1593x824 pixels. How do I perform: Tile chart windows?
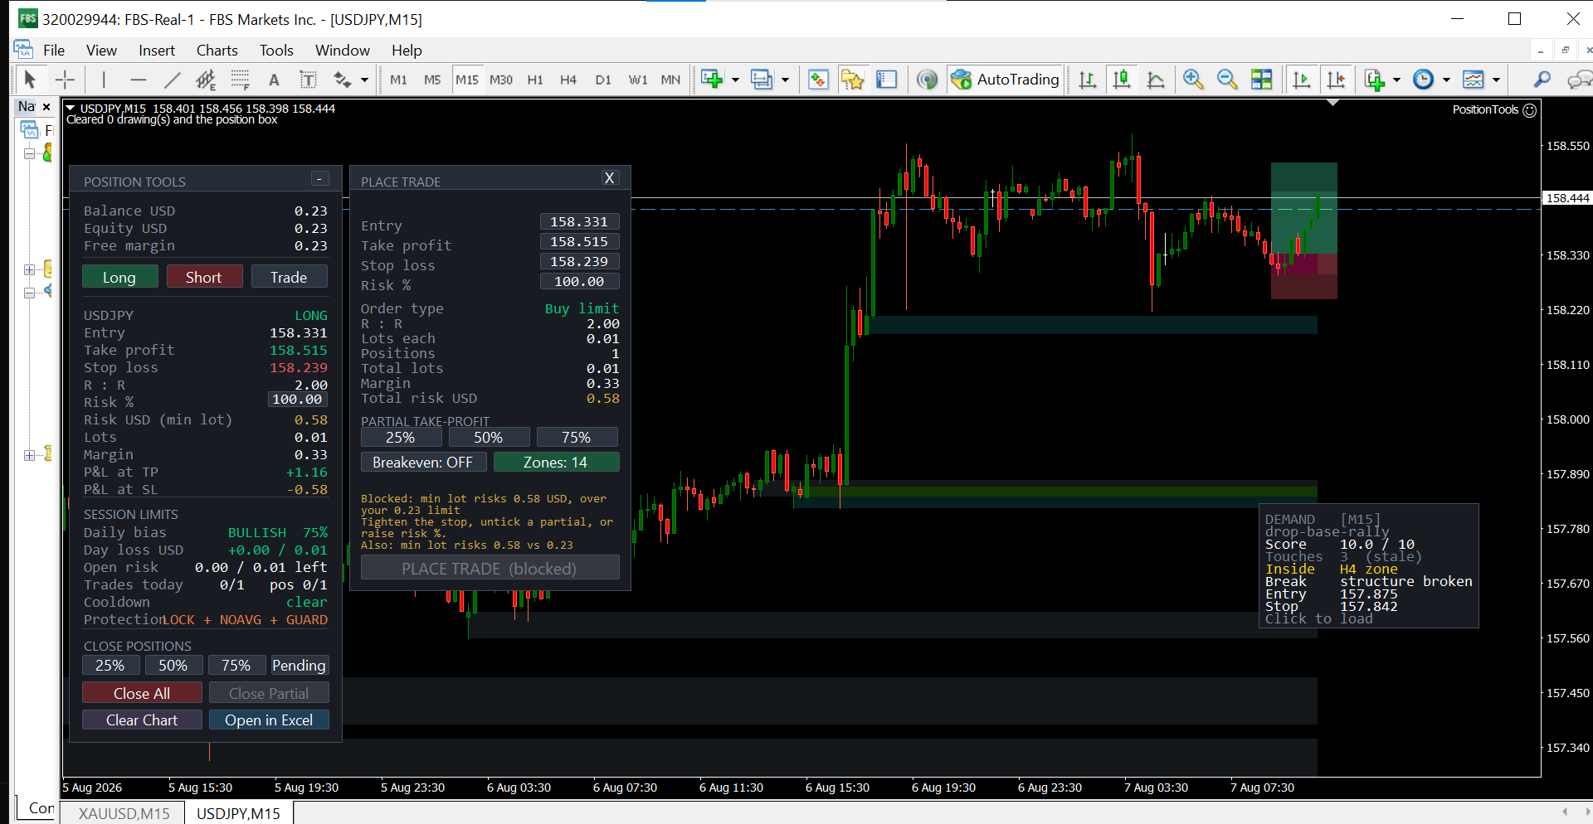click(1262, 80)
